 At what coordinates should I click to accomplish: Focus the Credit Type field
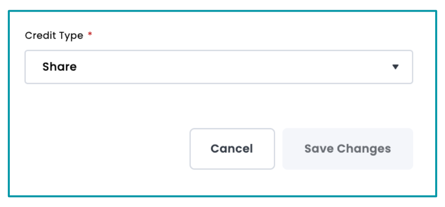218,67
